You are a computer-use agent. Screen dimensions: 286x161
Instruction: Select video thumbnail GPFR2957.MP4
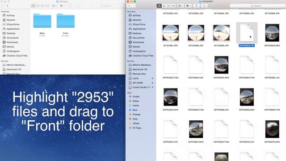[196, 129]
